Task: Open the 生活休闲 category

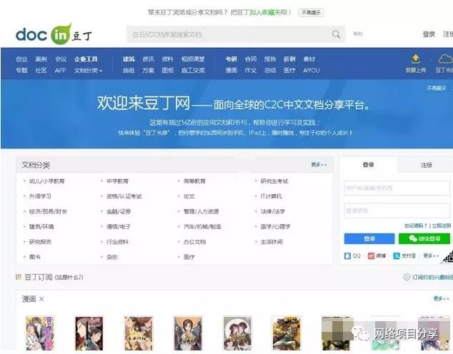Action: click(272, 242)
